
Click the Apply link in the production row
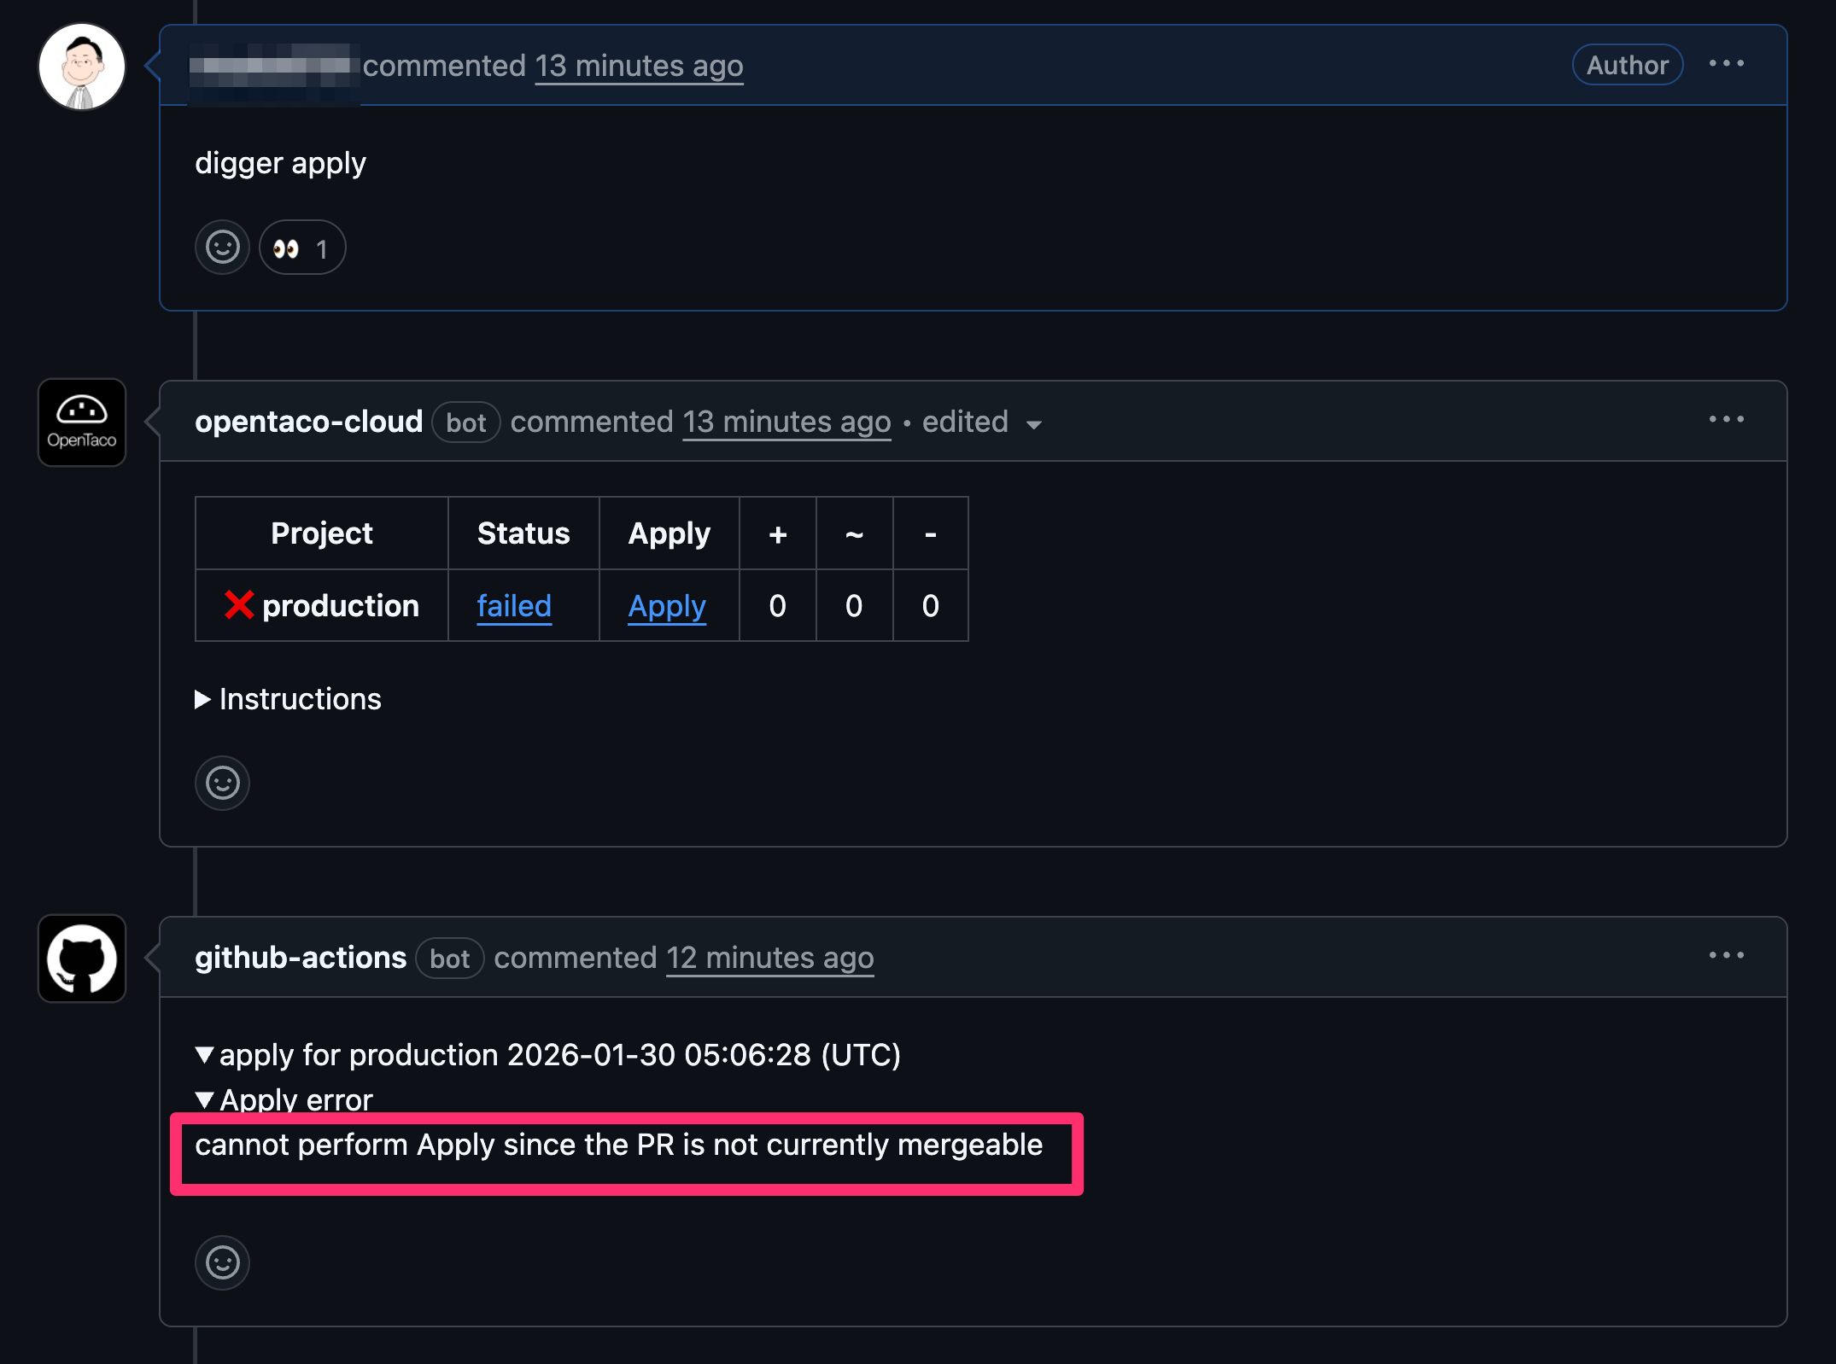point(667,606)
